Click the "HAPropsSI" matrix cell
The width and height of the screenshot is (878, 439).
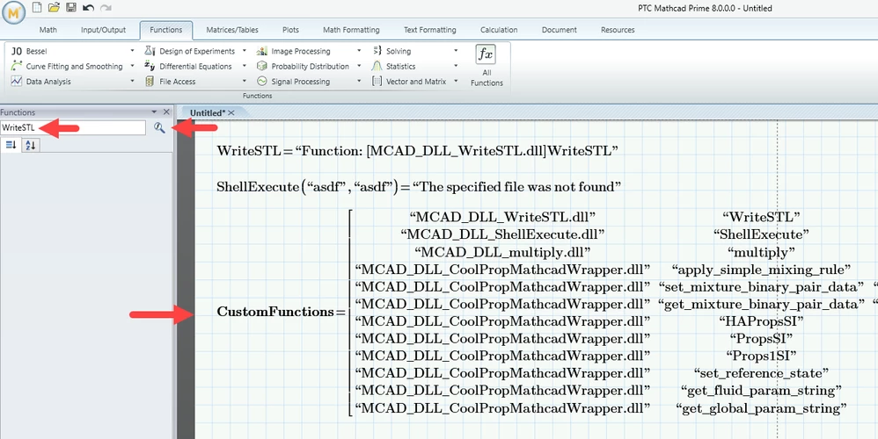(x=761, y=321)
